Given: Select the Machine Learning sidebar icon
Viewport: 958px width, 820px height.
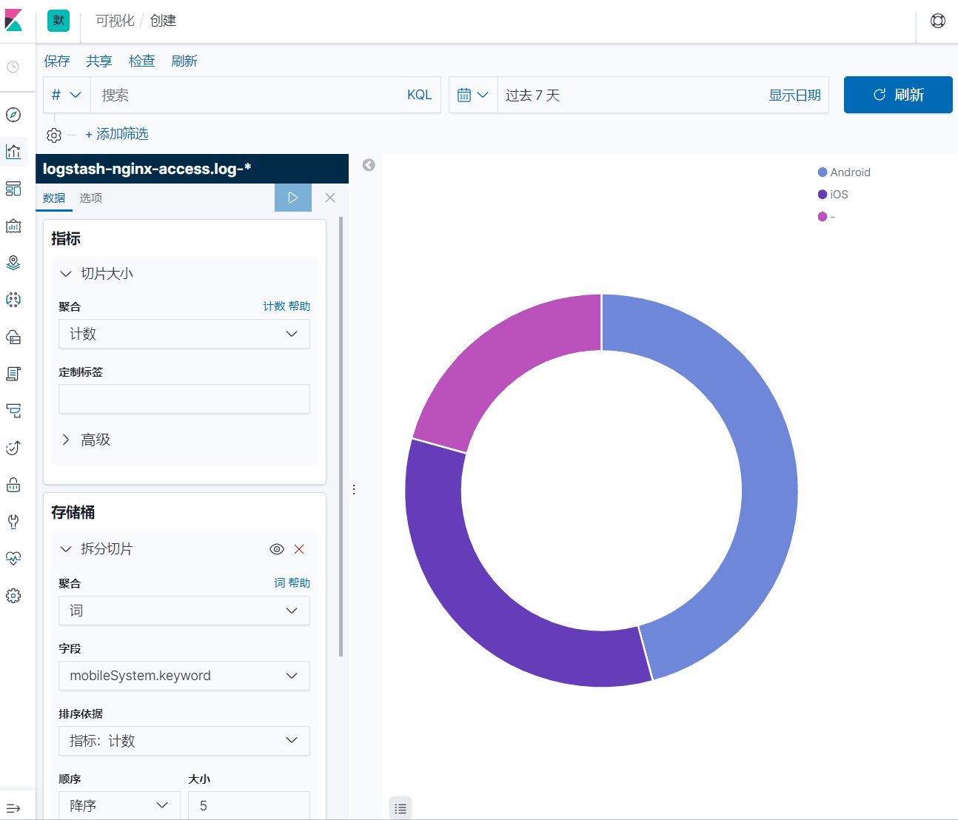Looking at the screenshot, I should [x=13, y=300].
